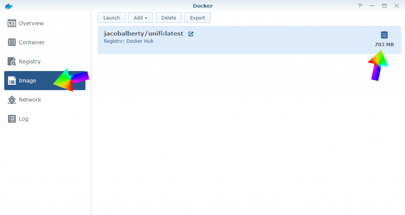Click the Network house icon

pos(11,100)
